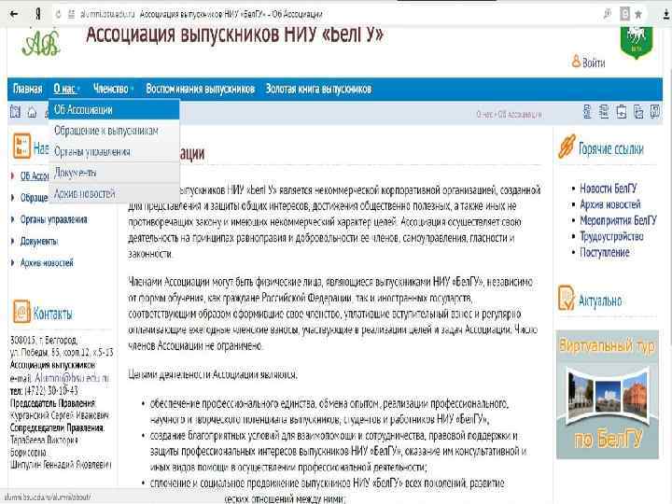672x504 pixels.
Task: Click the Контакты heading
Action: 52,314
